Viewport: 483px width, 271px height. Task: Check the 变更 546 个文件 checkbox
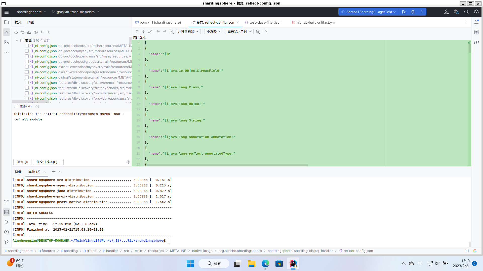coord(22,40)
